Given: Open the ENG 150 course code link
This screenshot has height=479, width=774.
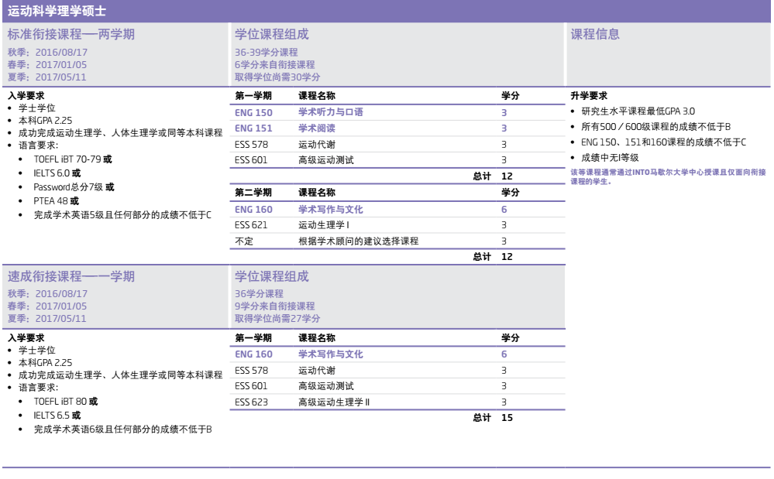Looking at the screenshot, I should 253,112.
